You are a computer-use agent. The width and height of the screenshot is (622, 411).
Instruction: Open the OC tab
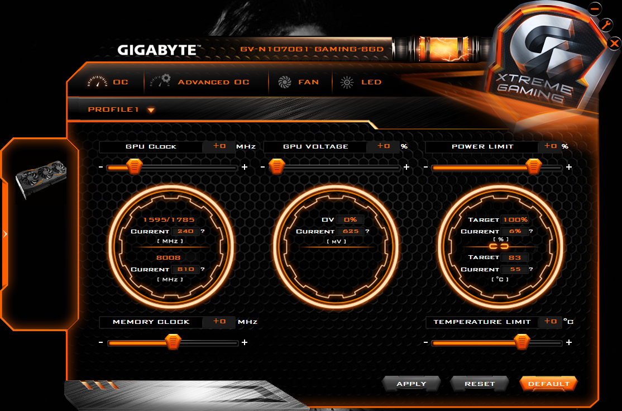tap(108, 82)
